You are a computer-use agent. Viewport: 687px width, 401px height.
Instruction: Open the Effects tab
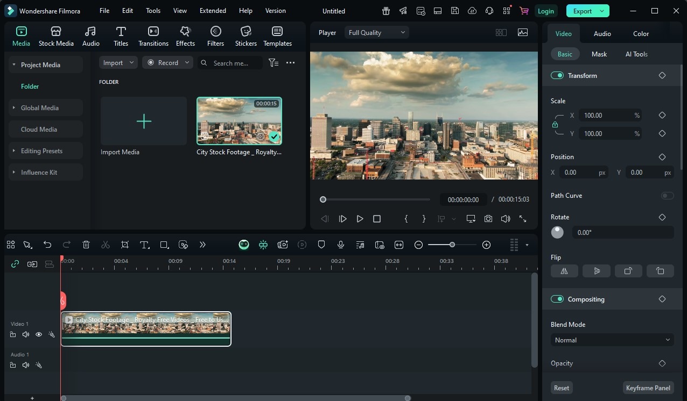tap(185, 36)
